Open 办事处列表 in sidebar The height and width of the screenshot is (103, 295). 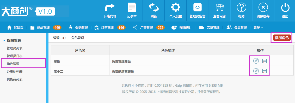coord(15,72)
